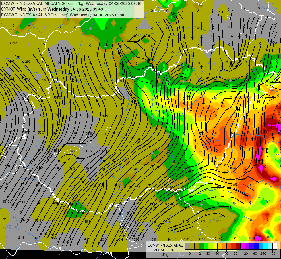Click the map value 0.0881
Screen dimensions: 281x259
pos(218,221)
